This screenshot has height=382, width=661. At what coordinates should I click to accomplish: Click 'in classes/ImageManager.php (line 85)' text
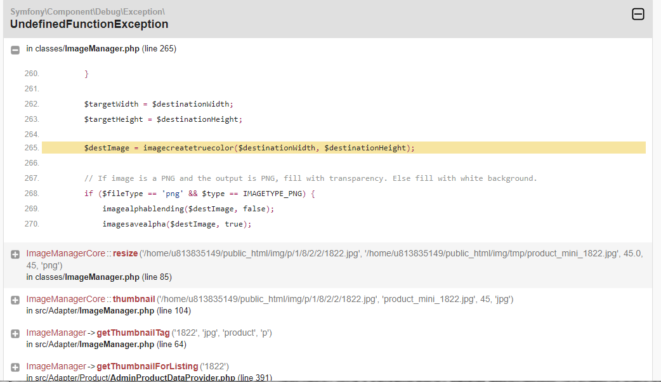99,277
